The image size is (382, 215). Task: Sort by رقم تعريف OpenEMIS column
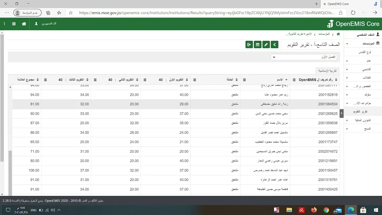point(336,80)
